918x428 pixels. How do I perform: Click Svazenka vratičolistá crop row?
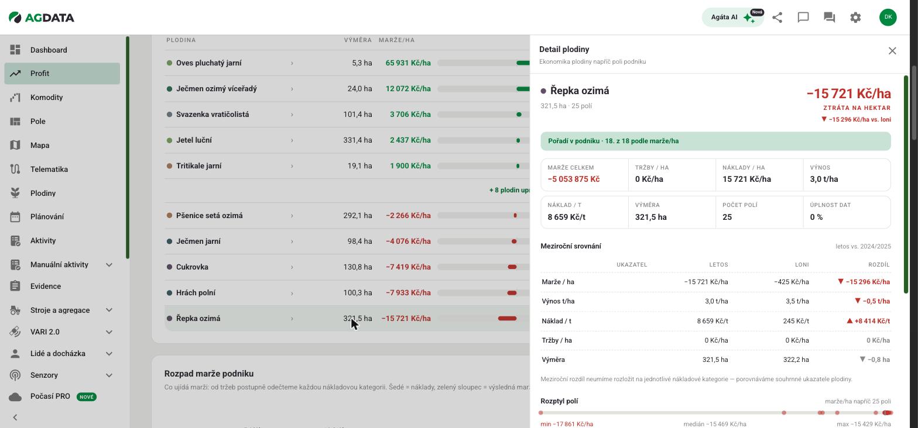click(347, 115)
